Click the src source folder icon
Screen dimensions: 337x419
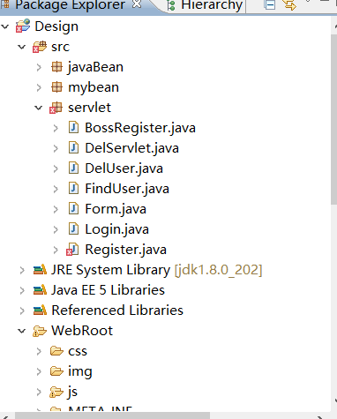(x=40, y=47)
